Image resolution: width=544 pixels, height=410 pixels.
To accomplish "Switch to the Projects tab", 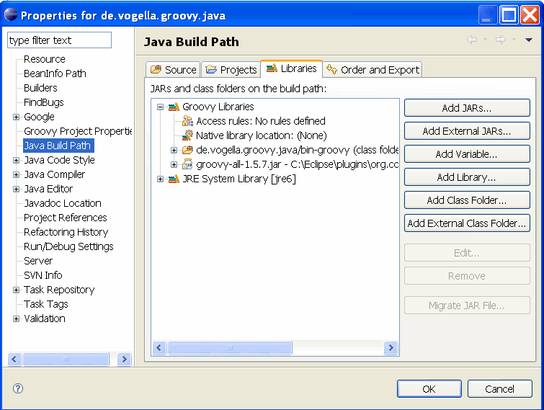I will [x=231, y=69].
